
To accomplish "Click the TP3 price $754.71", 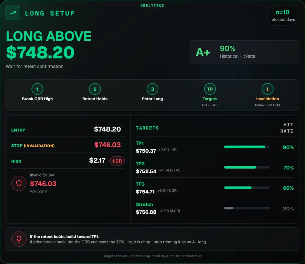I will click(x=145, y=192).
